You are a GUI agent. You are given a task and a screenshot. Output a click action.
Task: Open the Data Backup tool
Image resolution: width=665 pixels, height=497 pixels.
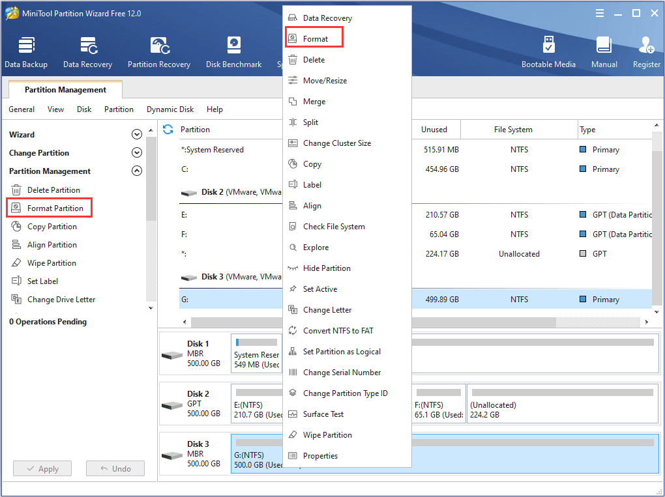pyautogui.click(x=26, y=53)
